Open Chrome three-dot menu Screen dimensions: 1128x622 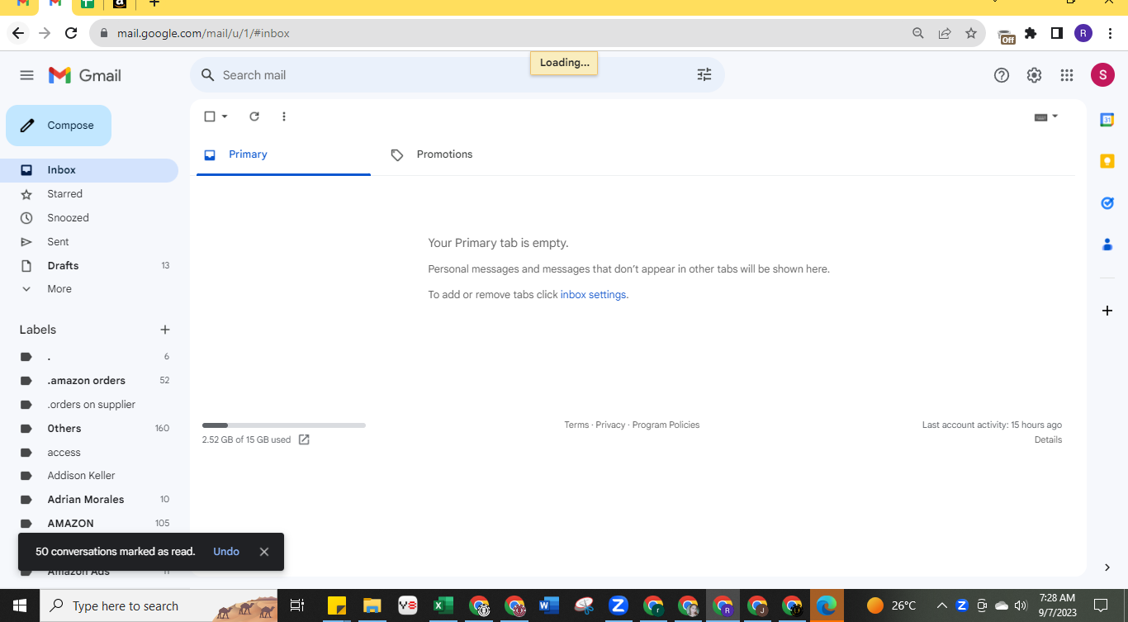pos(1111,33)
